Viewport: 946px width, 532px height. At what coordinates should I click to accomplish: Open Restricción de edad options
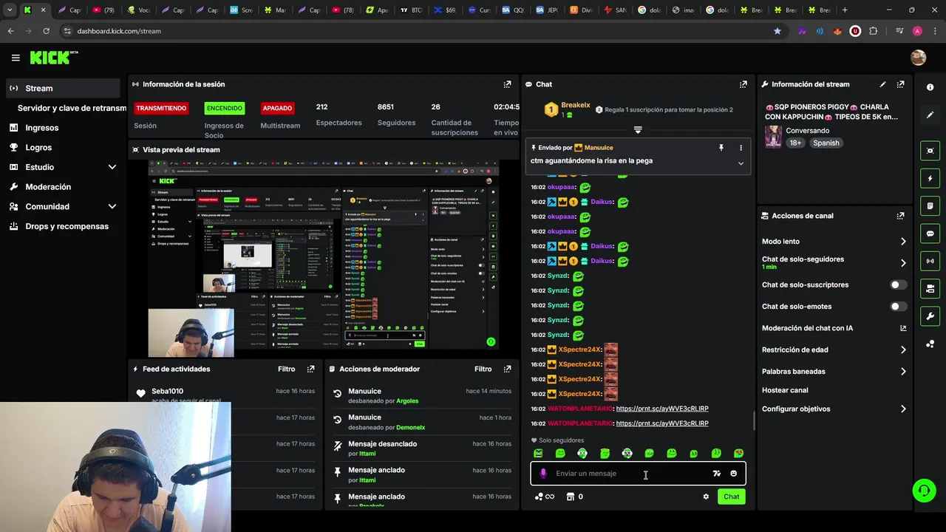pos(834,349)
